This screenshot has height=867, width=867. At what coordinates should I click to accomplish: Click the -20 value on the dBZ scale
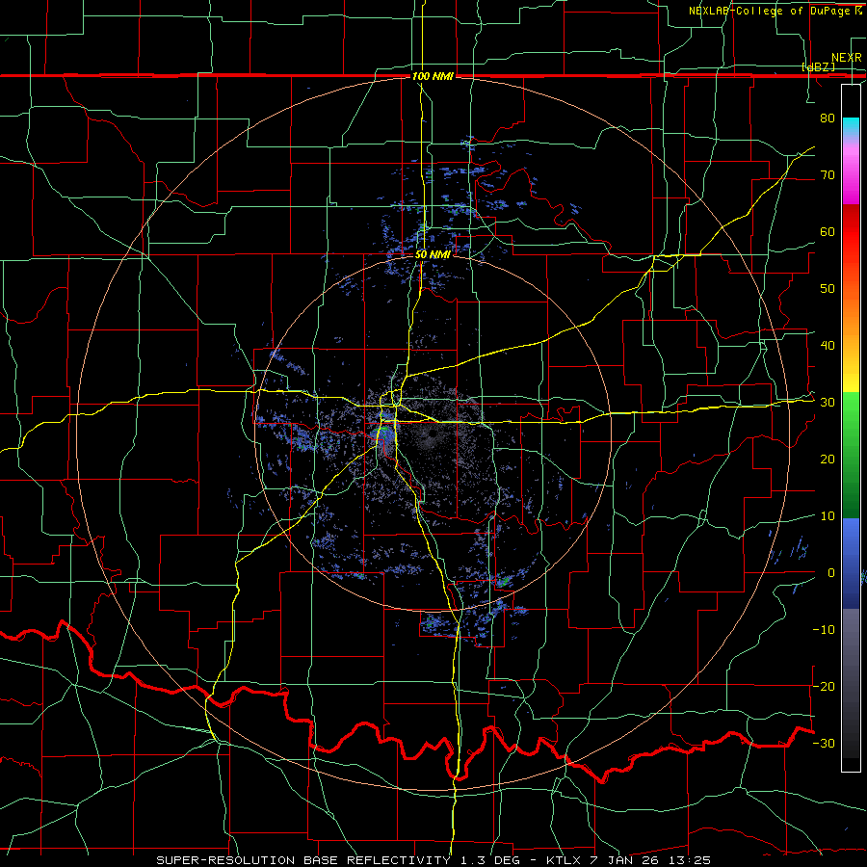(824, 686)
